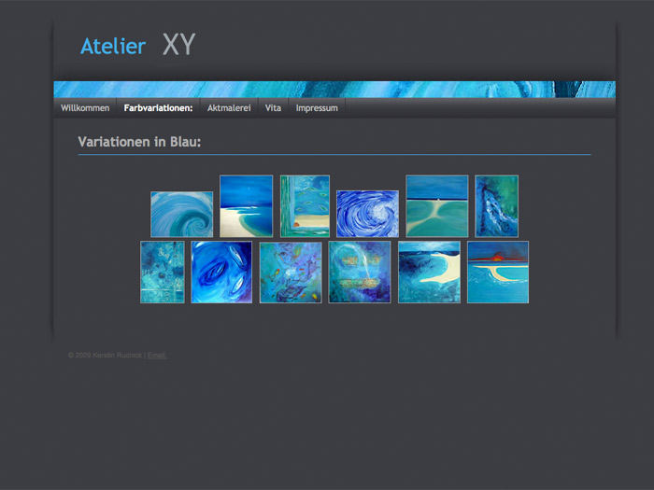Image resolution: width=654 pixels, height=490 pixels.
Task: Open the red sunset over beach painting
Action: tap(498, 272)
